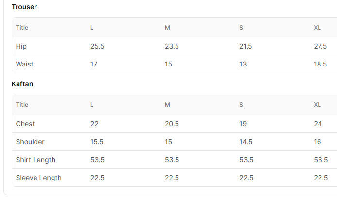Viewport: 337px width, 197px height.
Task: Click Chest value 24 for size XL
Action: (x=318, y=124)
